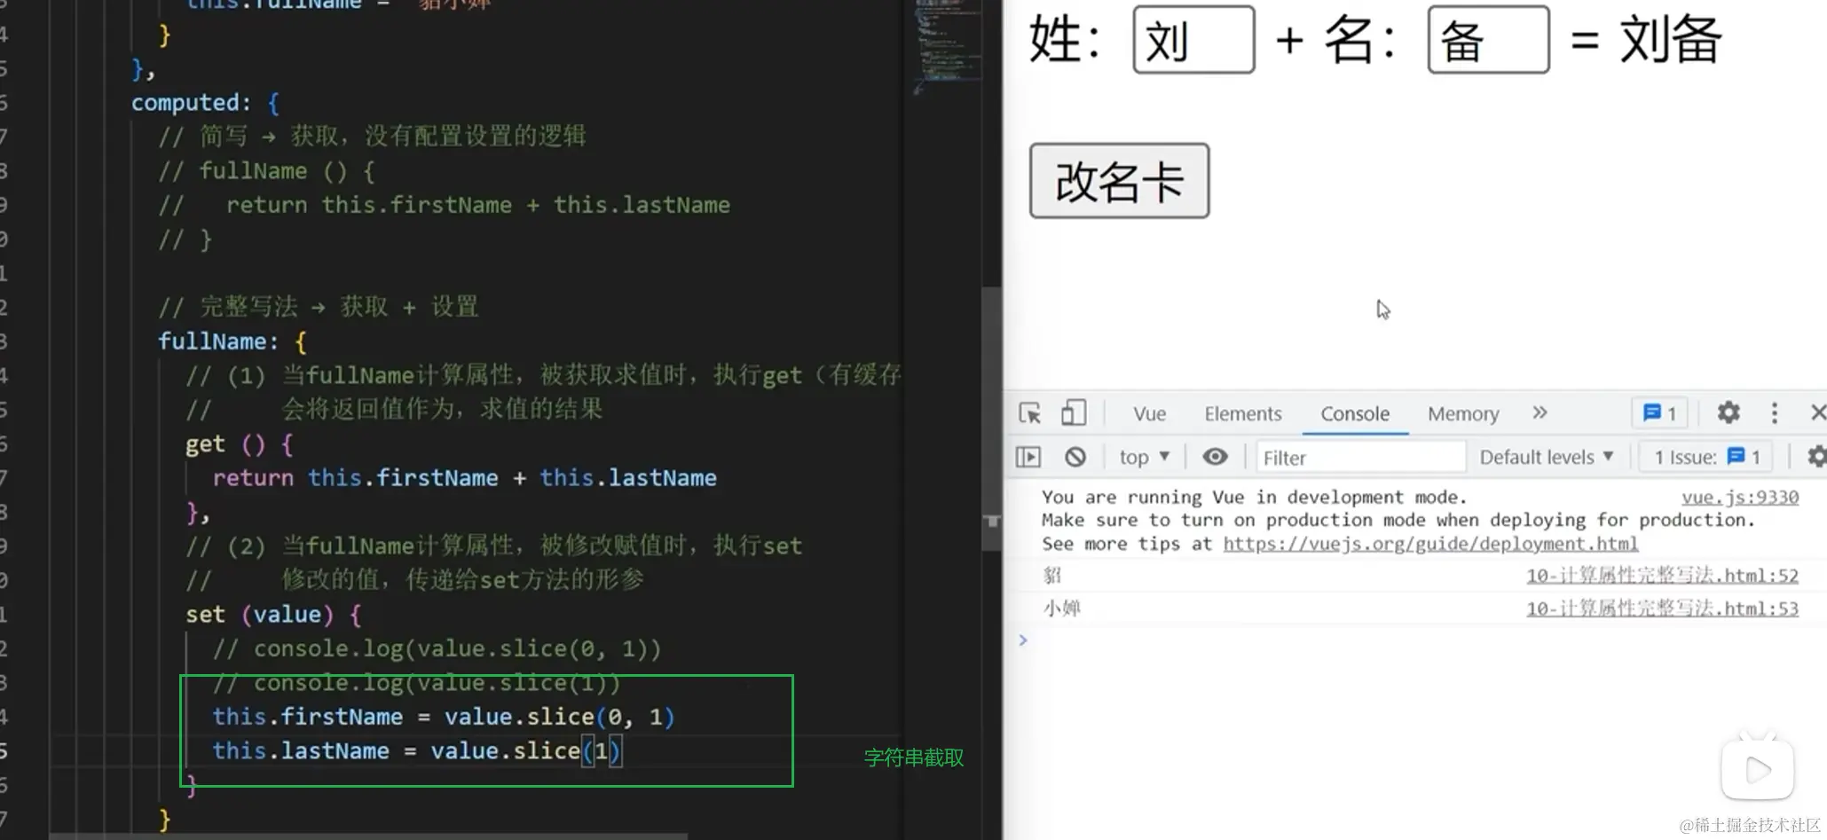The height and width of the screenshot is (840, 1827).
Task: Toggle the device toolbar icon
Action: click(x=1074, y=413)
